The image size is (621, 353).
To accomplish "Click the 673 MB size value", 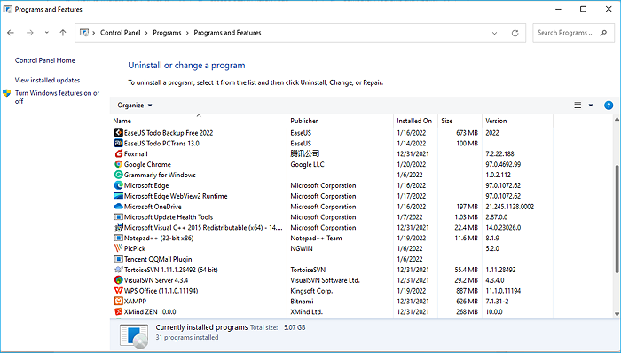I will point(467,132).
